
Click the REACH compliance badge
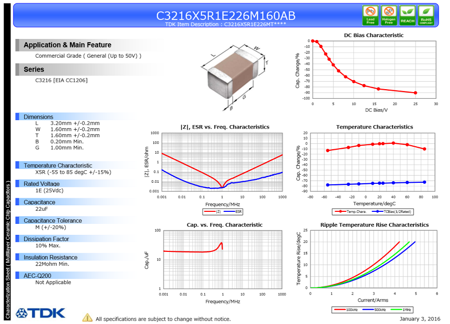tap(407, 15)
